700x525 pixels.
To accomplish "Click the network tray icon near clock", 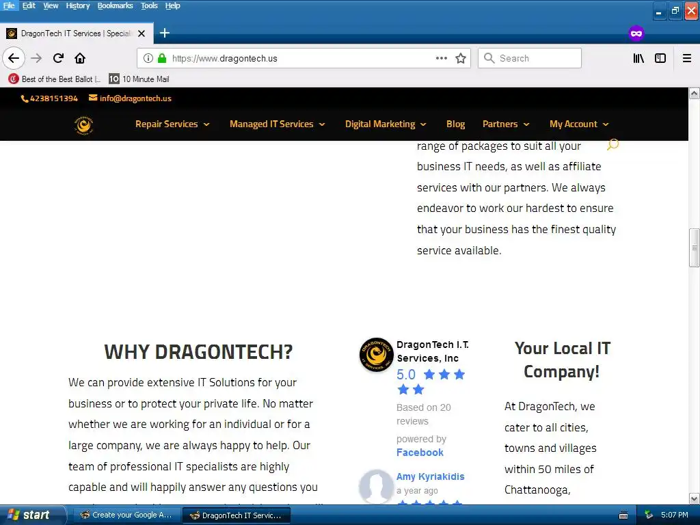I will [x=649, y=515].
